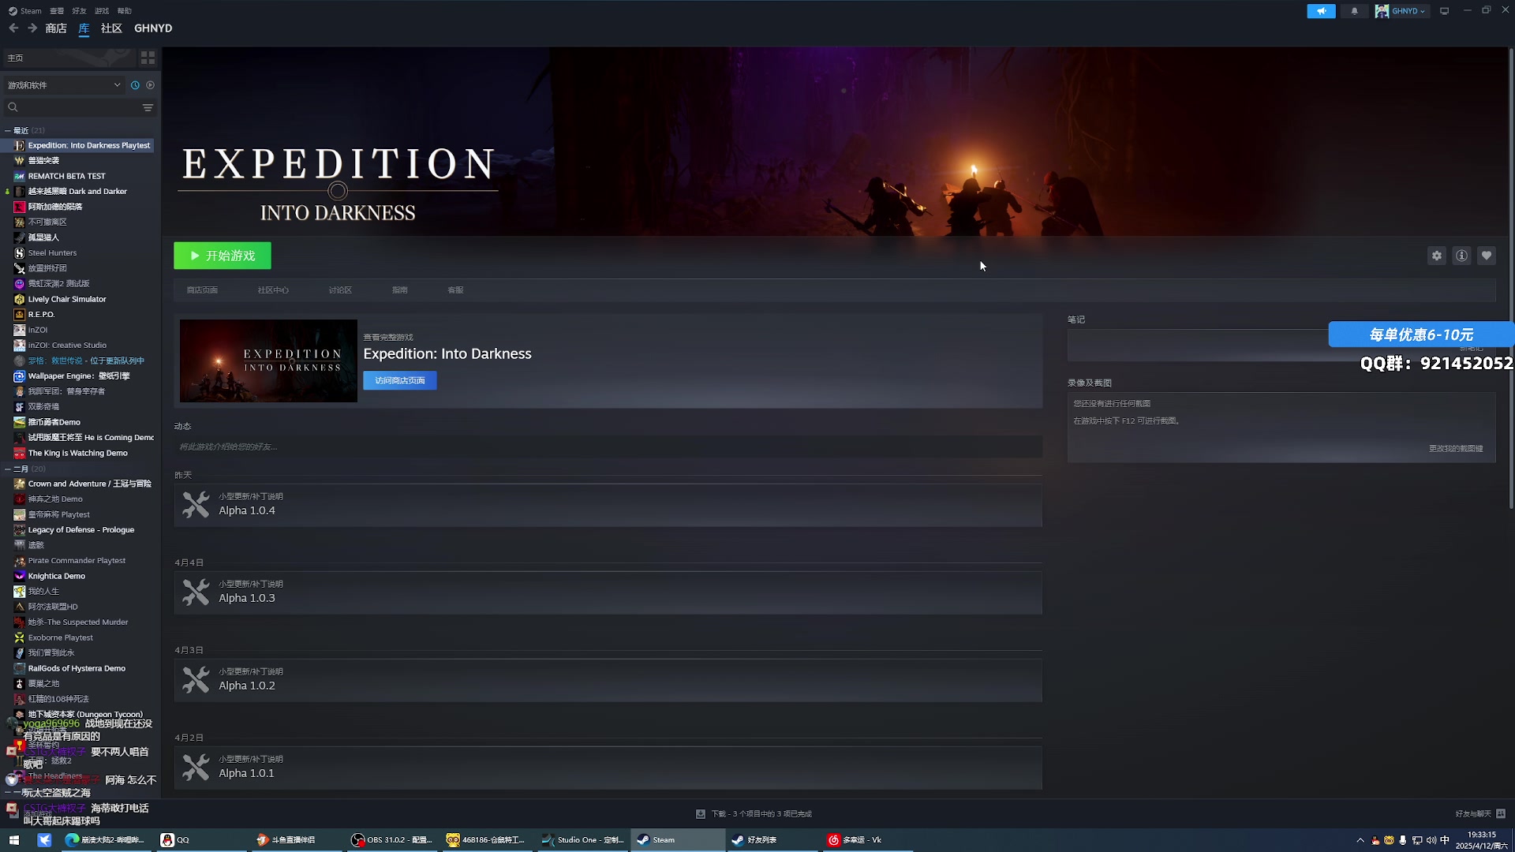
Task: Select Steel Hunters game icon in list
Action: tap(20, 253)
